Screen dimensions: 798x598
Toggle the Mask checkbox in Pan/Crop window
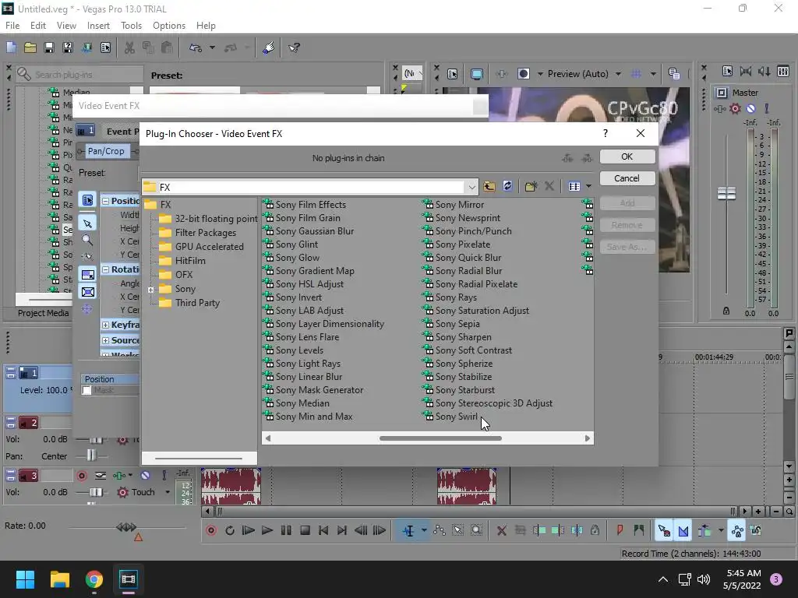87,390
